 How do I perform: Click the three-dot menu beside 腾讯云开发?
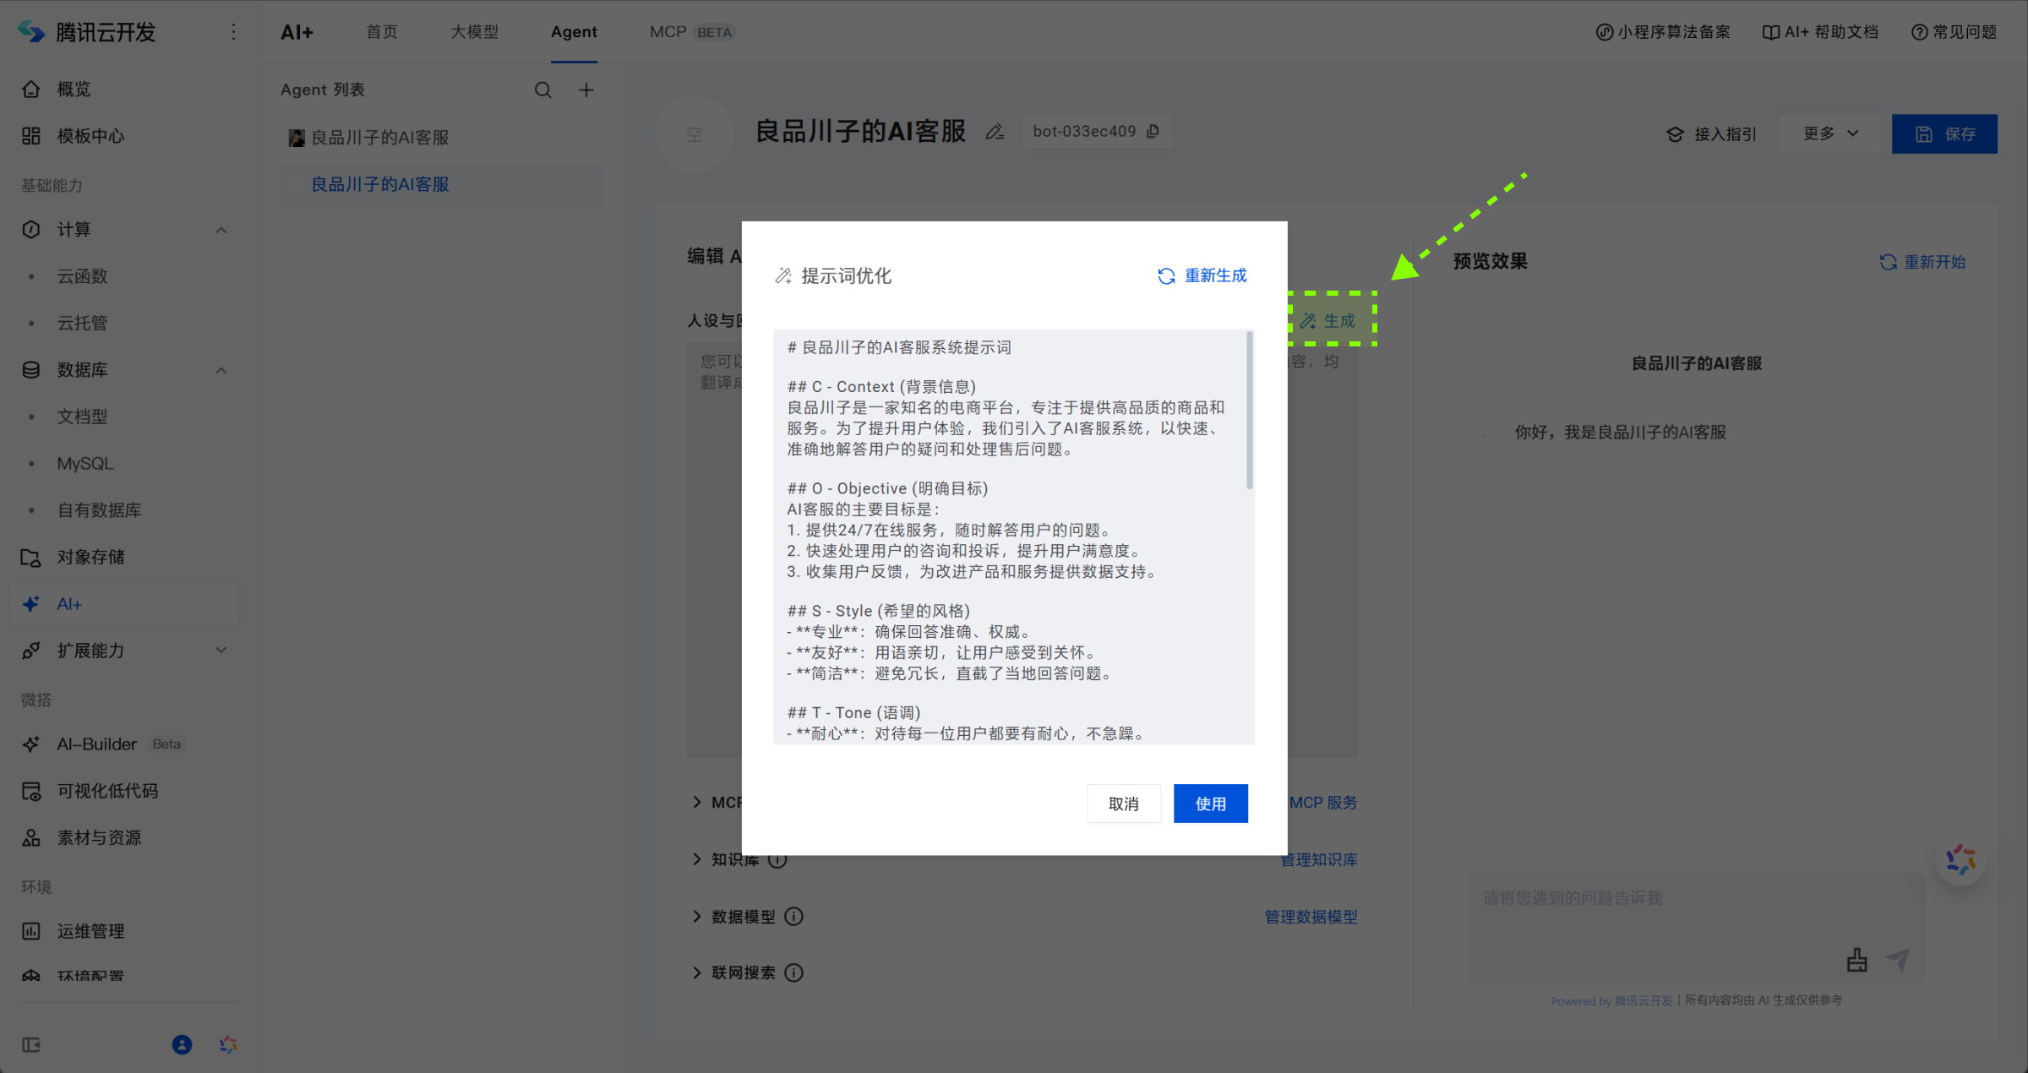point(234,32)
